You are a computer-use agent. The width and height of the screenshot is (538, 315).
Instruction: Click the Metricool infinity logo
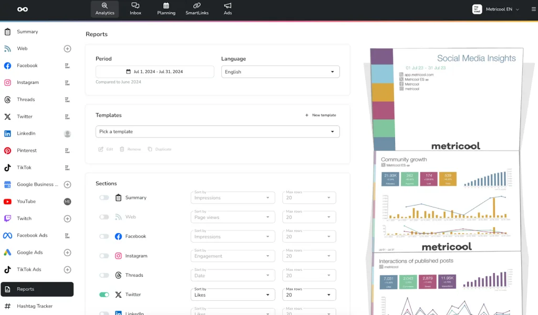click(x=23, y=9)
